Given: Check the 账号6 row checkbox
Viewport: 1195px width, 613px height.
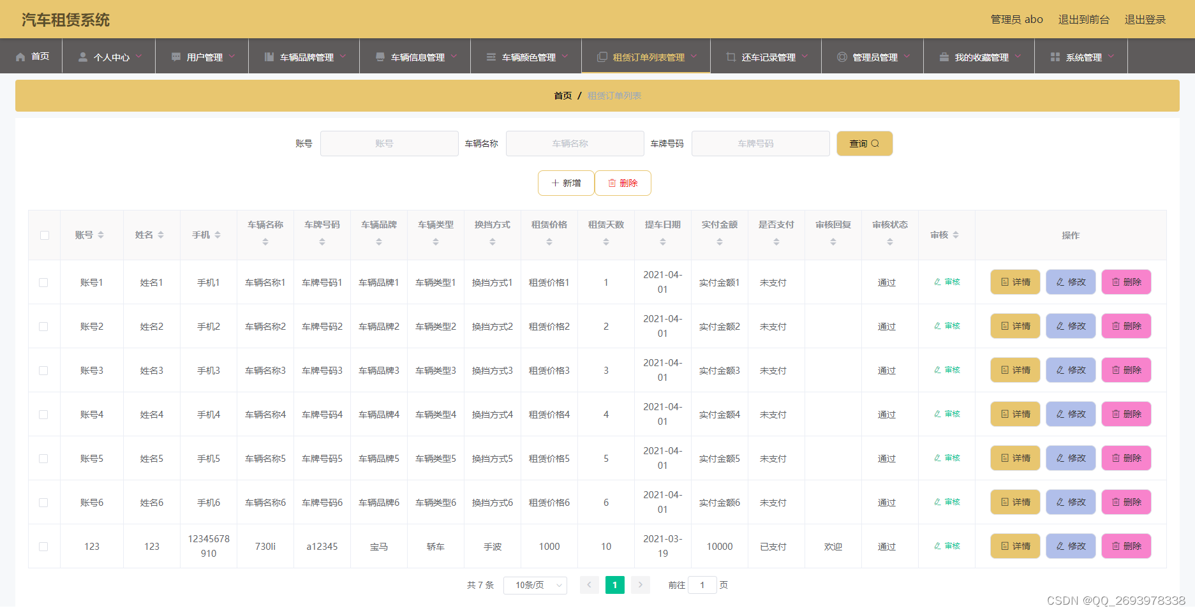Looking at the screenshot, I should point(43,503).
